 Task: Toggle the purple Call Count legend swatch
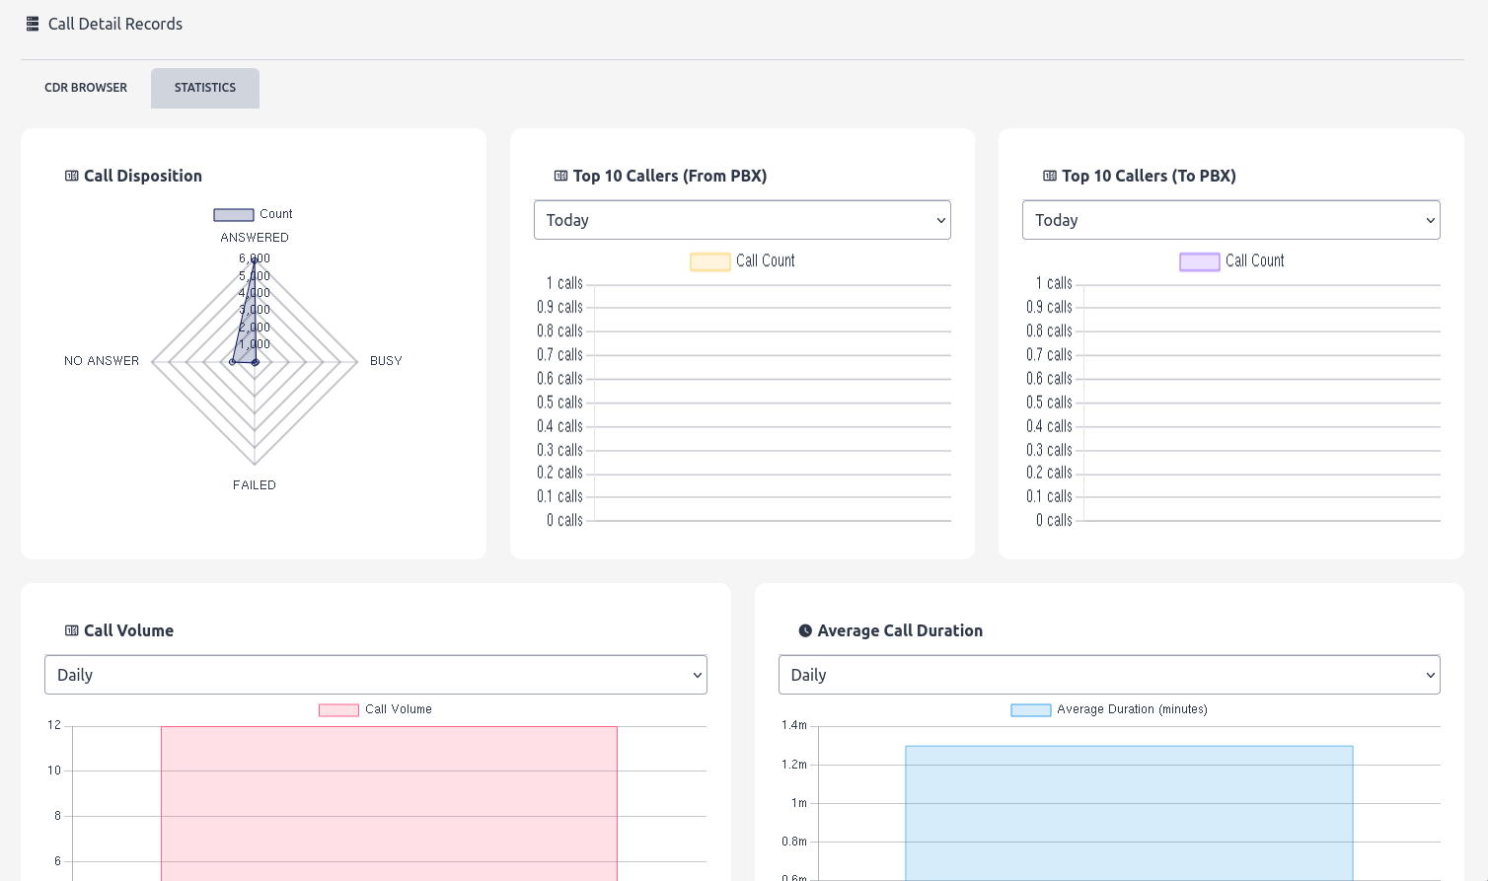tap(1200, 261)
